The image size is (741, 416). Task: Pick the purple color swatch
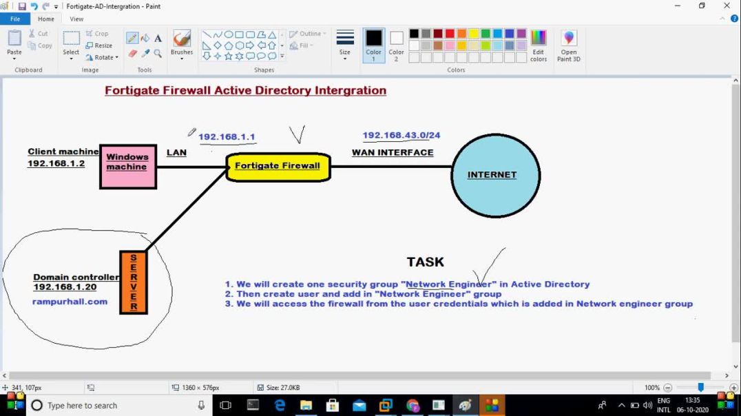coord(521,34)
